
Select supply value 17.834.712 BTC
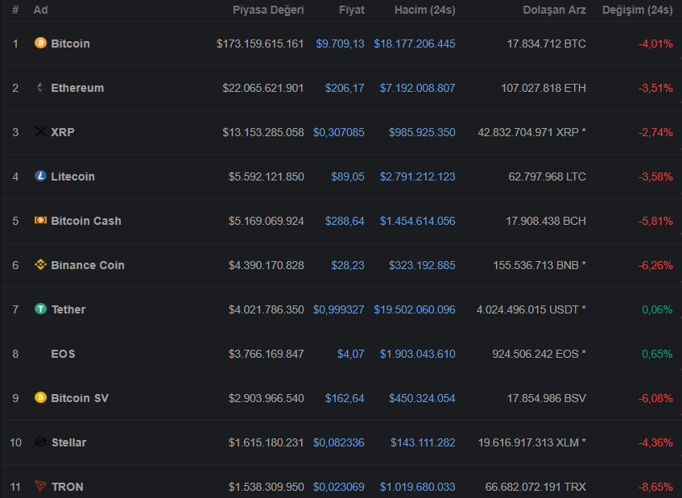pos(547,44)
